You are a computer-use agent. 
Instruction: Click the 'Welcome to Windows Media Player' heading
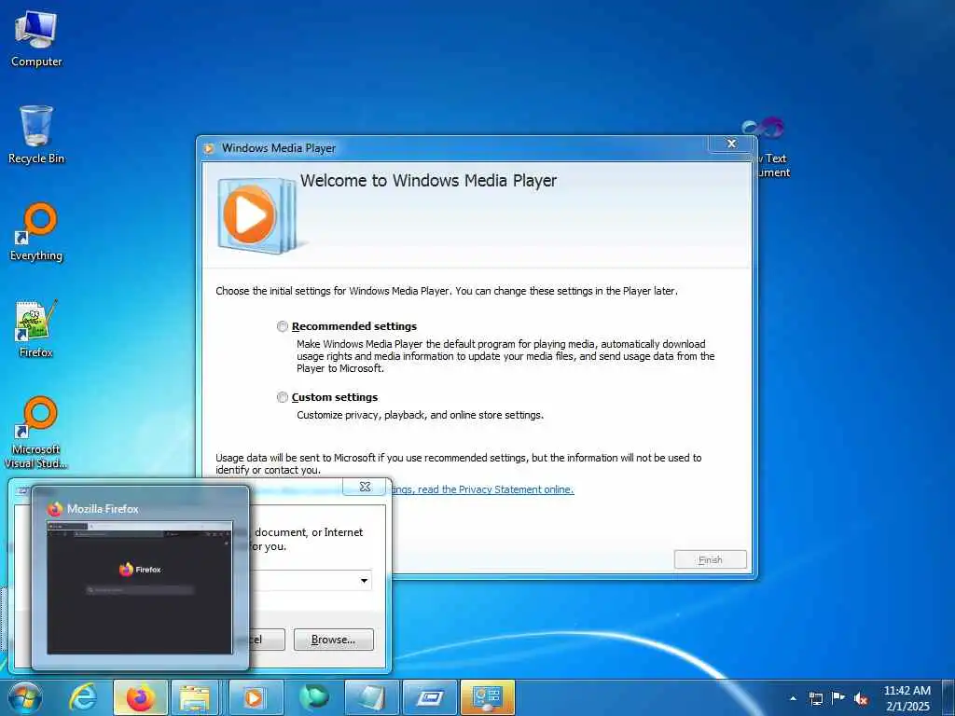[x=428, y=181]
